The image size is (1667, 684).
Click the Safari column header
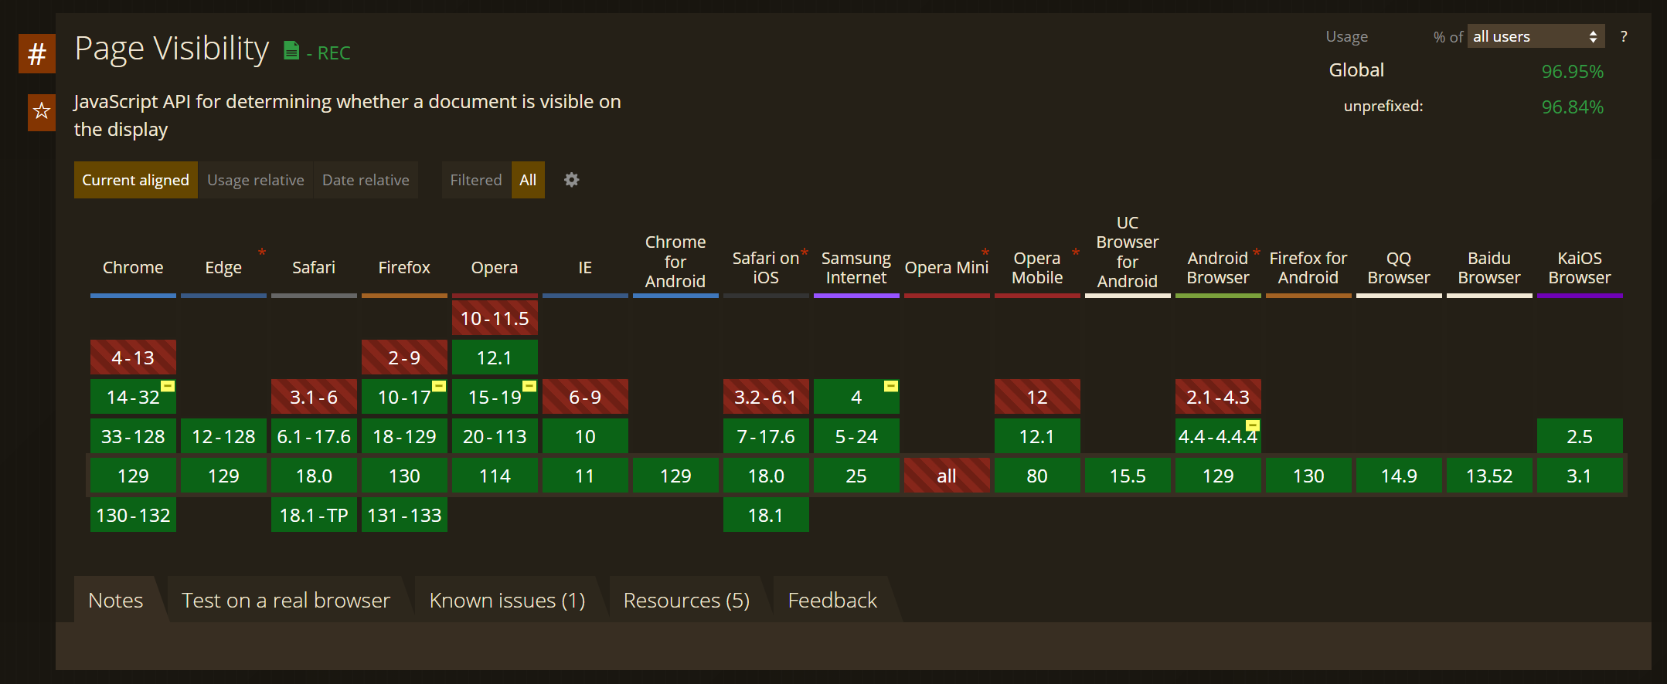314,267
